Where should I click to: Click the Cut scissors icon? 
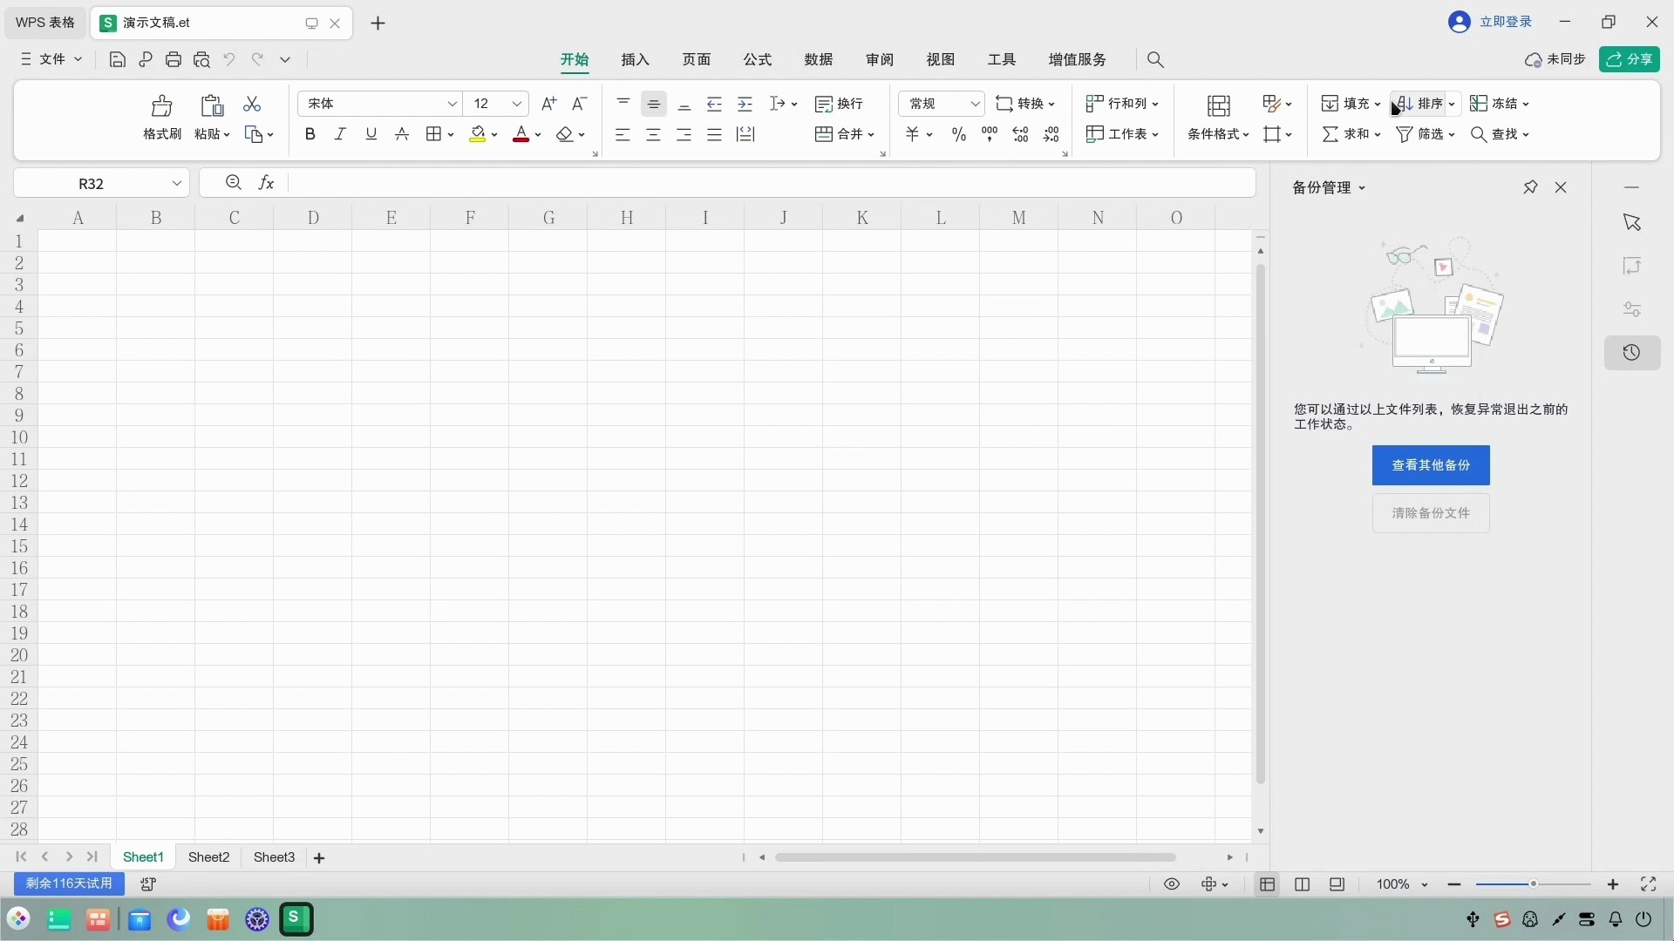pyautogui.click(x=252, y=104)
